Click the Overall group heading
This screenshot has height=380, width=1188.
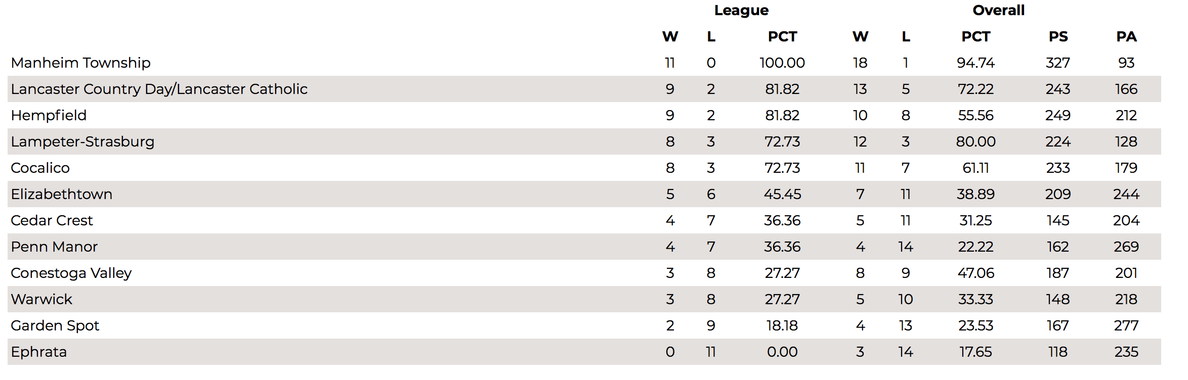click(998, 10)
